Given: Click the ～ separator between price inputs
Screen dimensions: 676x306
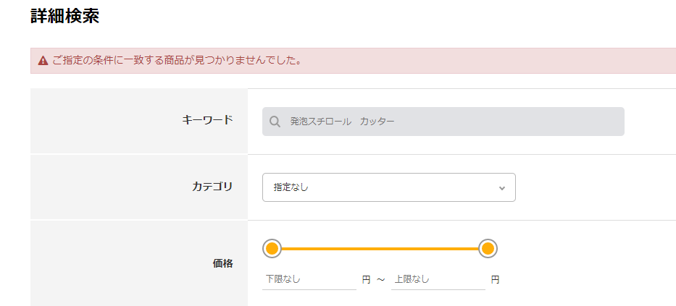Looking at the screenshot, I should [380, 280].
